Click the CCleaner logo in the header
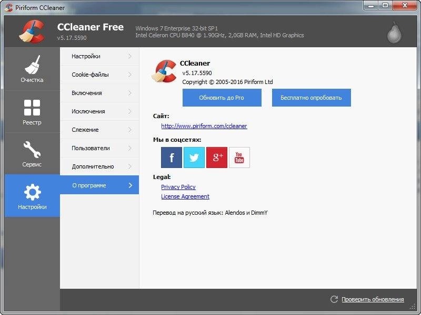Image resolution: width=421 pixels, height=315 pixels. 32,31
